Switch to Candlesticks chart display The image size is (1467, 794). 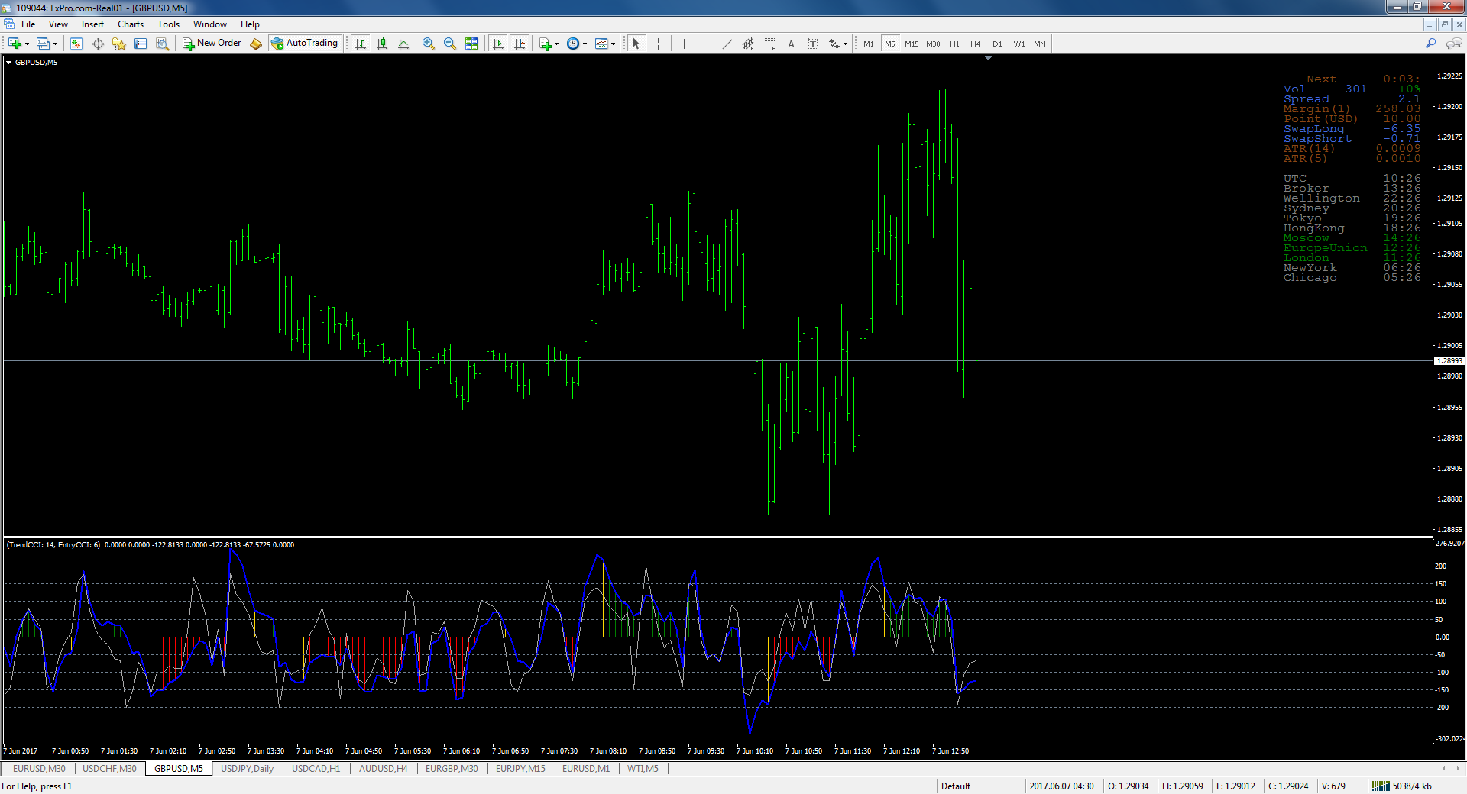[382, 44]
